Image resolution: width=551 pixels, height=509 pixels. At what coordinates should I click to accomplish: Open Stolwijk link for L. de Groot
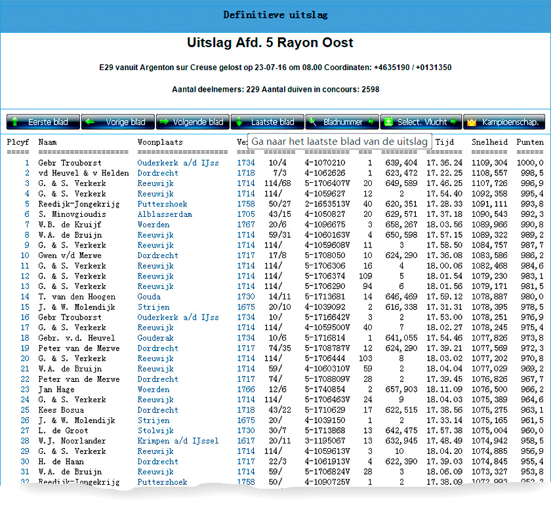pyautogui.click(x=155, y=431)
